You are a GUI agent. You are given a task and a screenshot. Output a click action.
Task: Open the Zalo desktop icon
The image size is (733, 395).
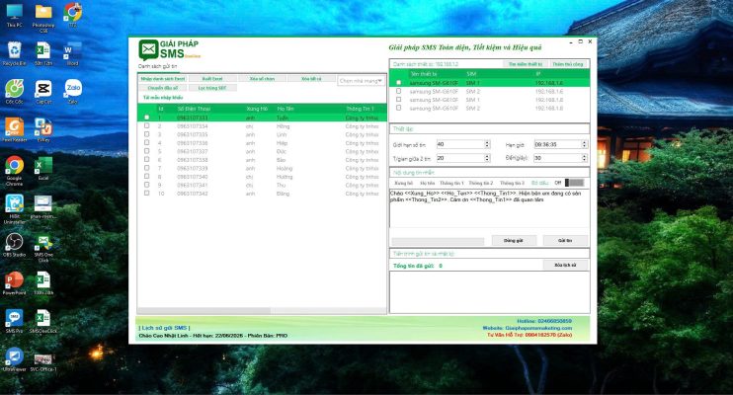72,86
